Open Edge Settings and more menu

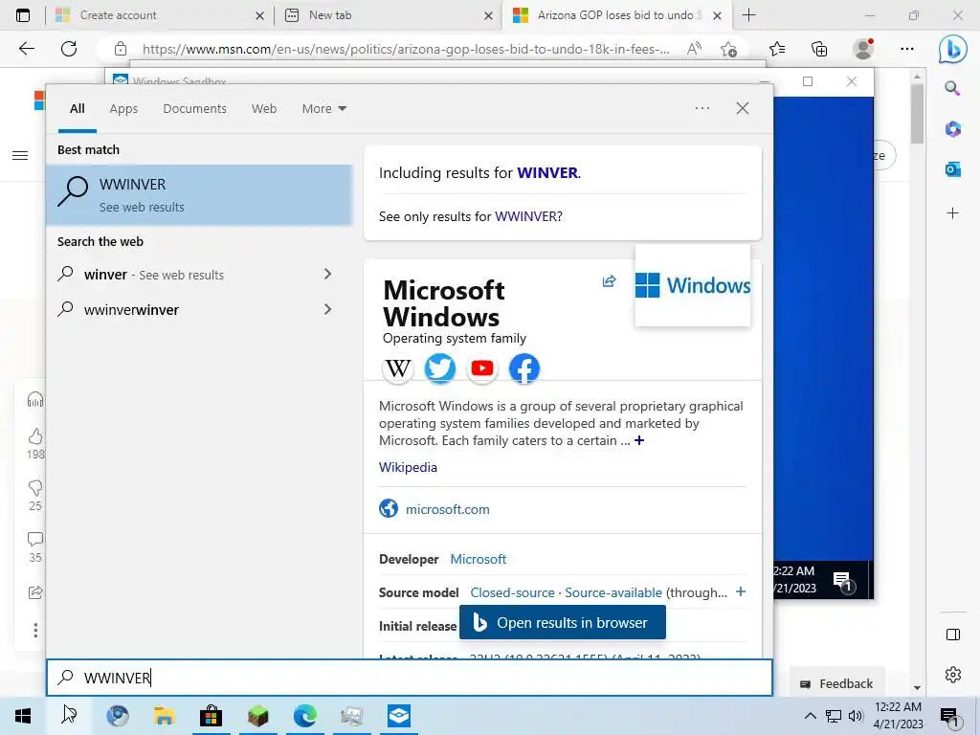pyautogui.click(x=907, y=49)
